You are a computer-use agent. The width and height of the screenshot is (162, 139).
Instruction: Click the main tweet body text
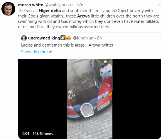pyautogui.click(x=88, y=19)
